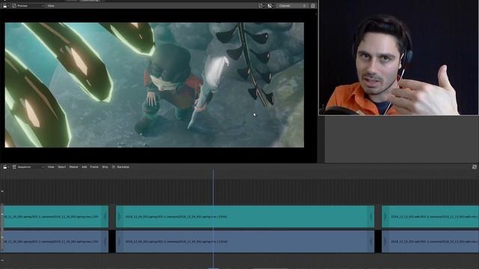Open the sequencer View menu
This screenshot has height=269, width=479.
(x=51, y=167)
